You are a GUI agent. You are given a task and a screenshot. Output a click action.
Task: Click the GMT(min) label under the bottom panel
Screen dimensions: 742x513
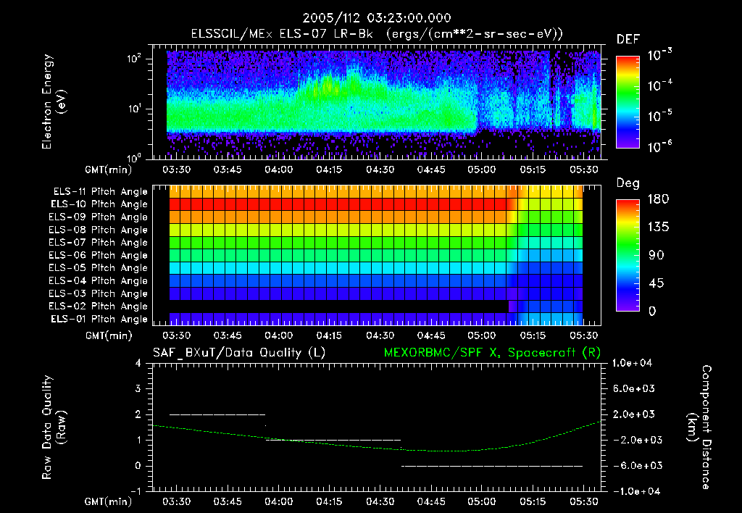108,501
